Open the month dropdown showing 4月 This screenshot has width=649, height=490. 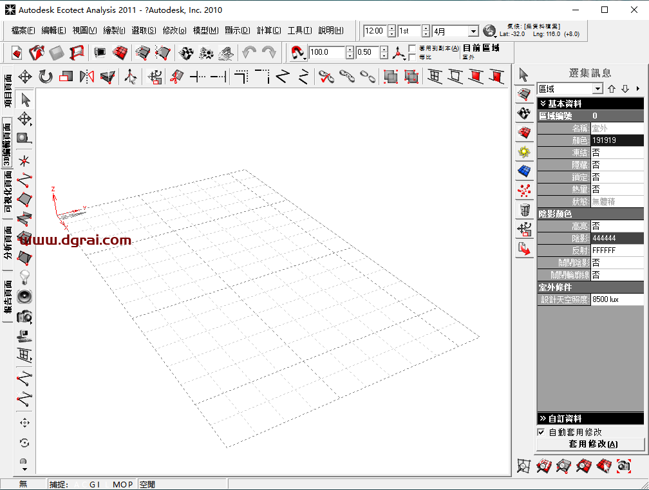pyautogui.click(x=473, y=32)
